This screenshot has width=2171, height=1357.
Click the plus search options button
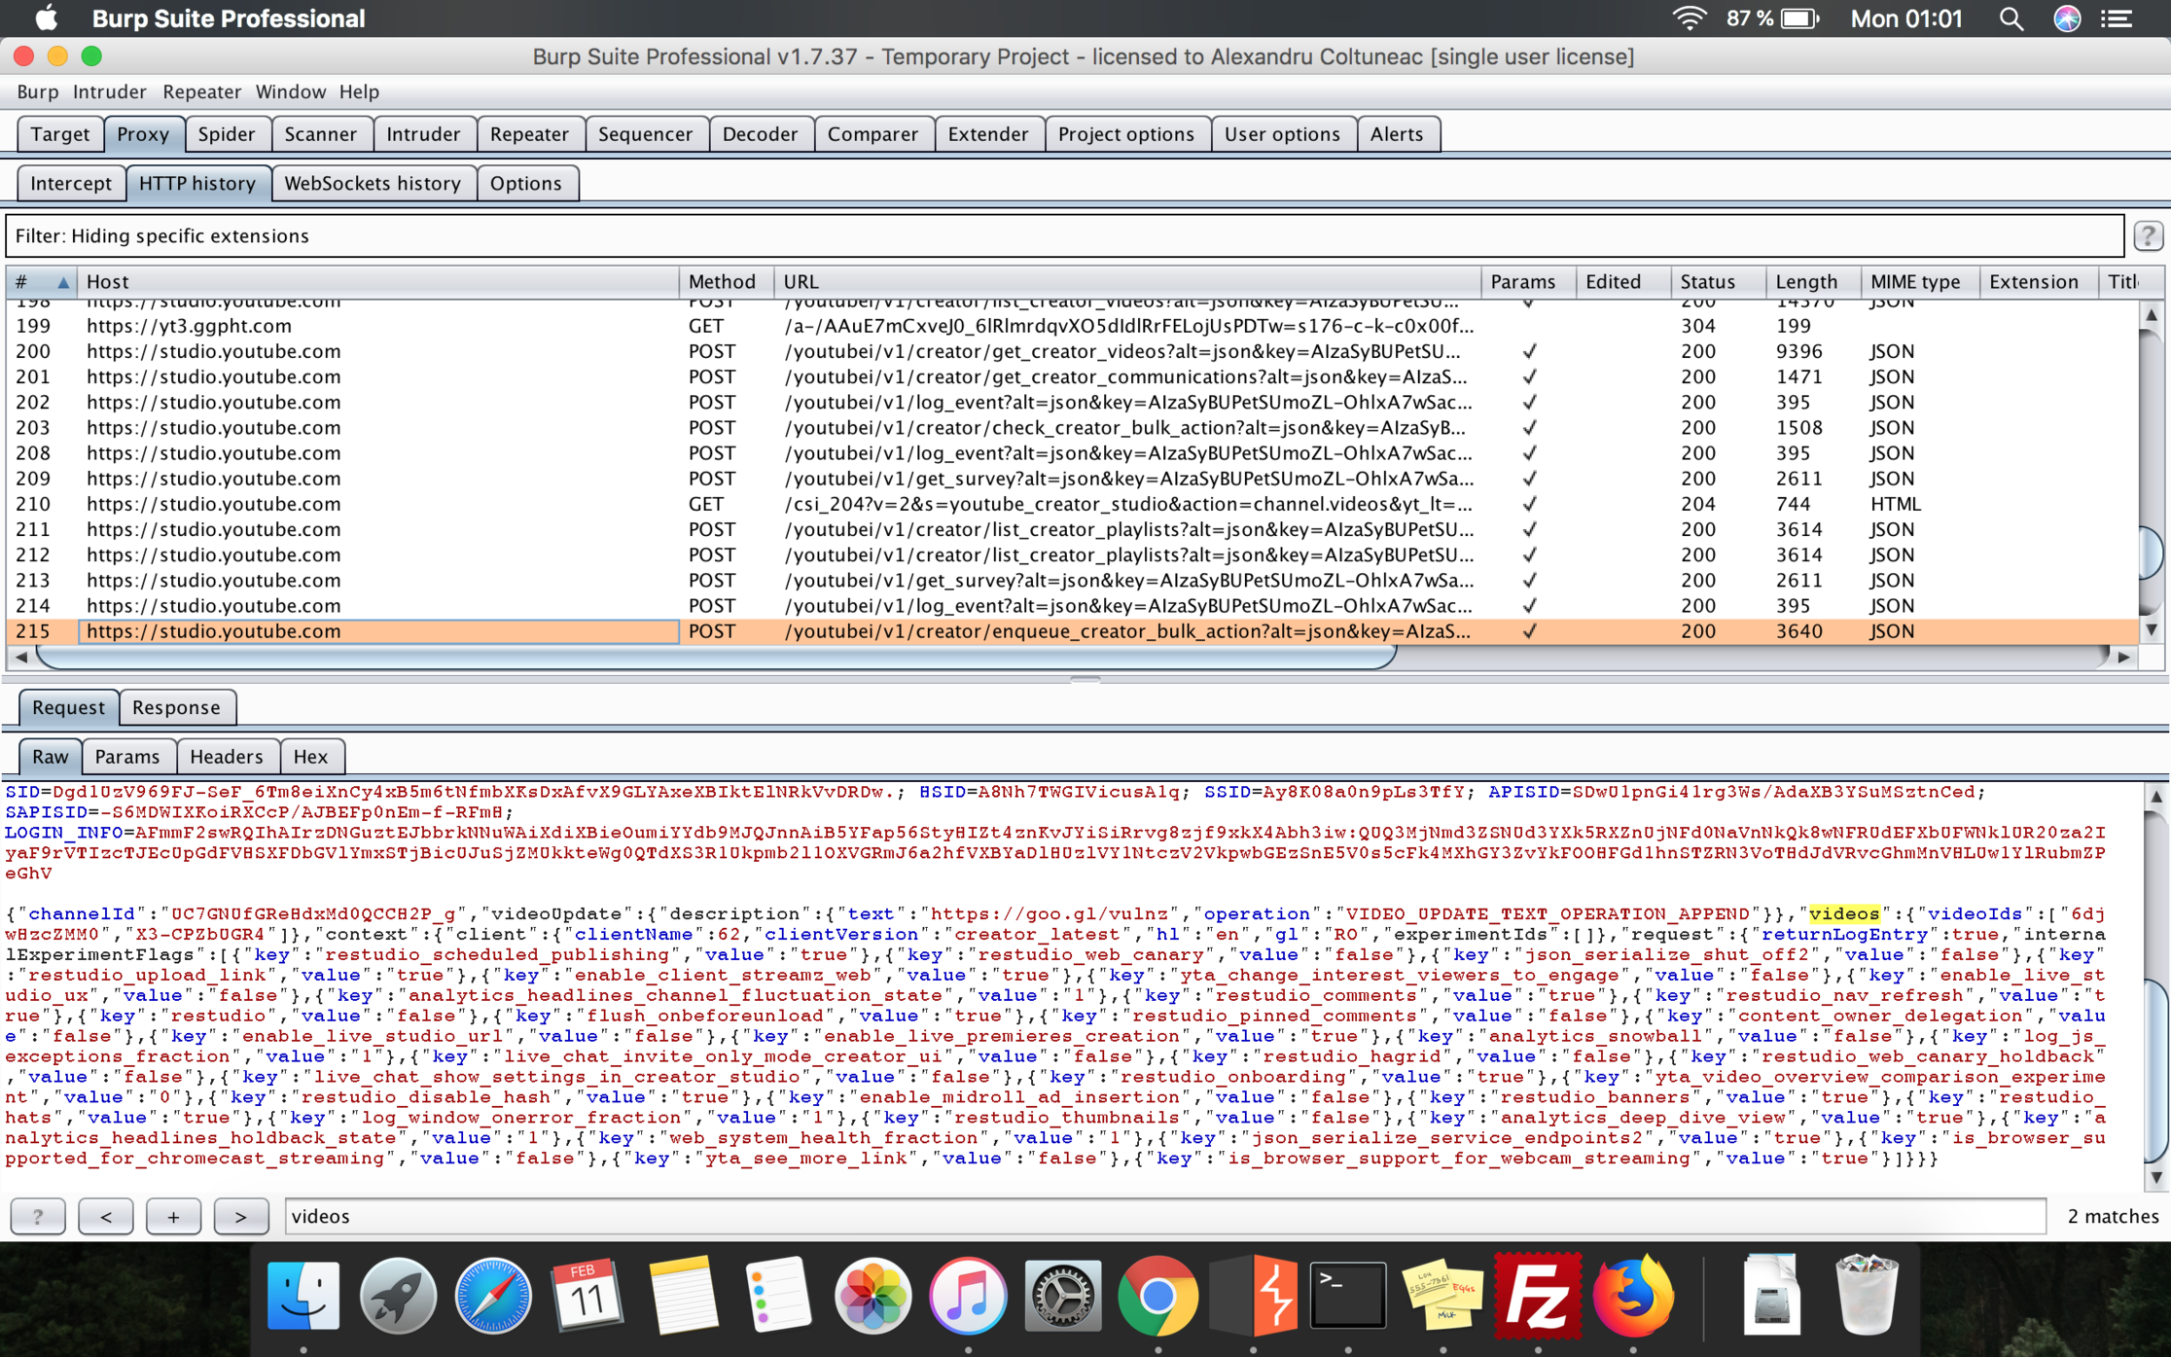173,1216
